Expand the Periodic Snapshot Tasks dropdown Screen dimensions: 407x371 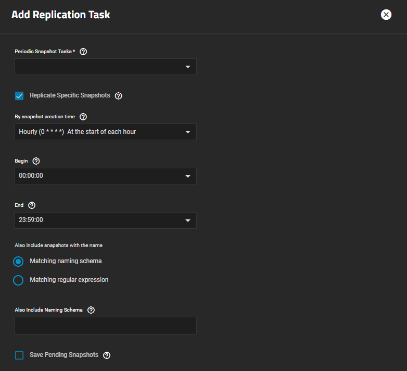coord(105,67)
